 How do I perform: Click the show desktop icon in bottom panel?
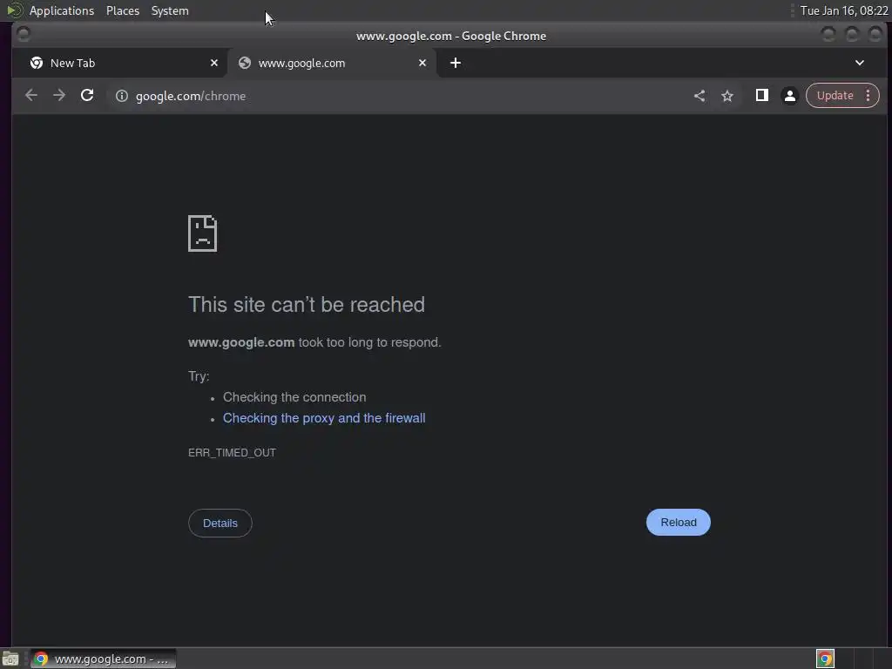[x=10, y=659]
